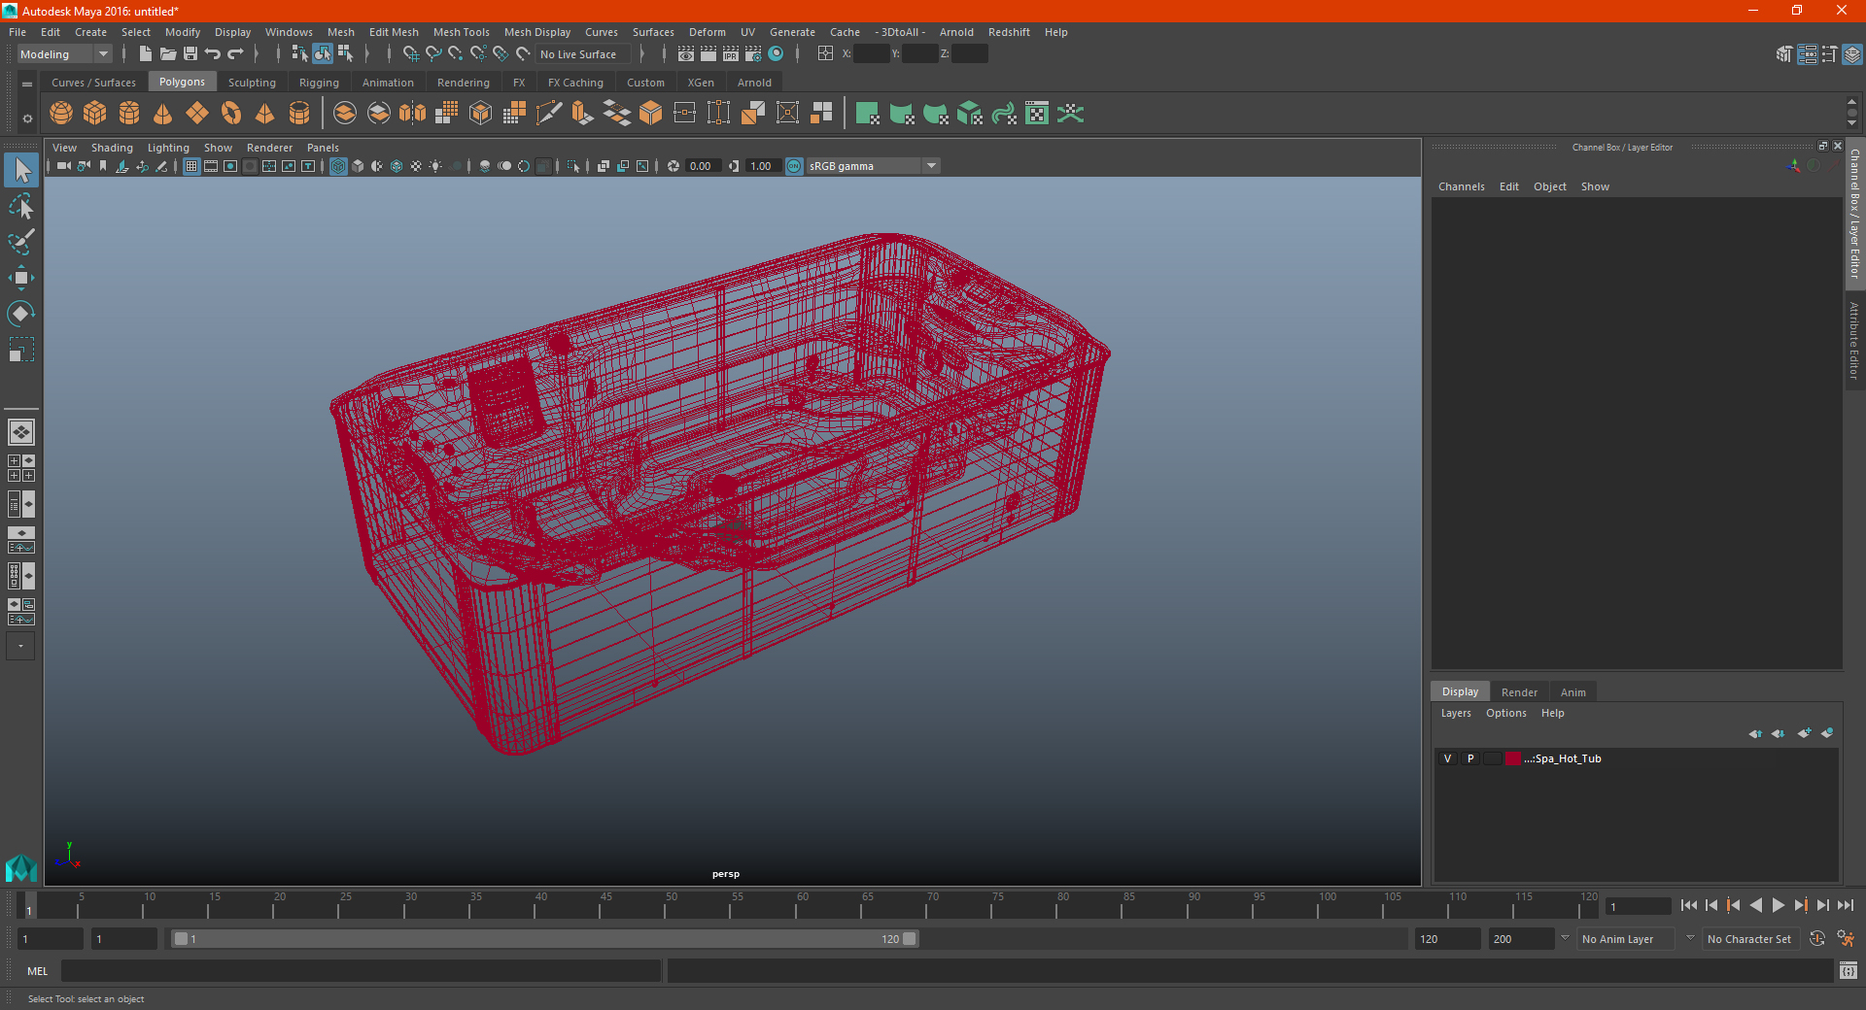Switch to the Rigging shelf tab
This screenshot has height=1010, width=1866.
pyautogui.click(x=319, y=83)
